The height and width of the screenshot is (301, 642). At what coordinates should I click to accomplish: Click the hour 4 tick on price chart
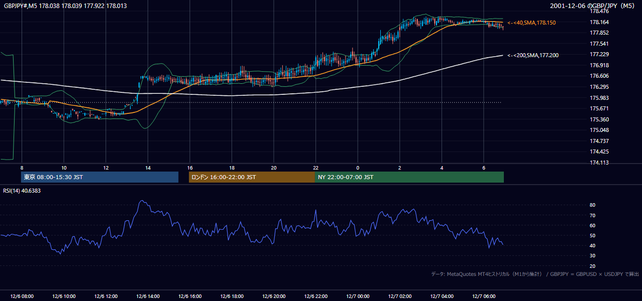(x=442, y=168)
